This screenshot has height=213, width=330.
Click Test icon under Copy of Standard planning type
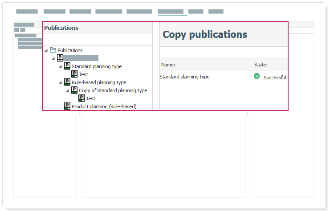click(x=81, y=98)
